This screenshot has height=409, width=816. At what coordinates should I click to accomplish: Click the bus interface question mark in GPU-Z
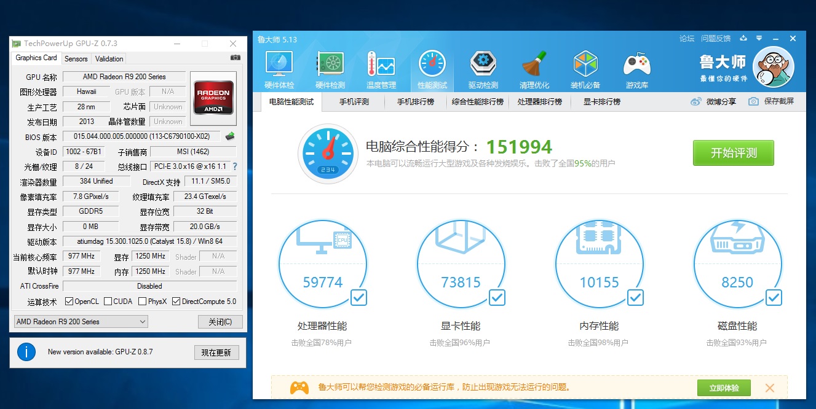click(234, 166)
